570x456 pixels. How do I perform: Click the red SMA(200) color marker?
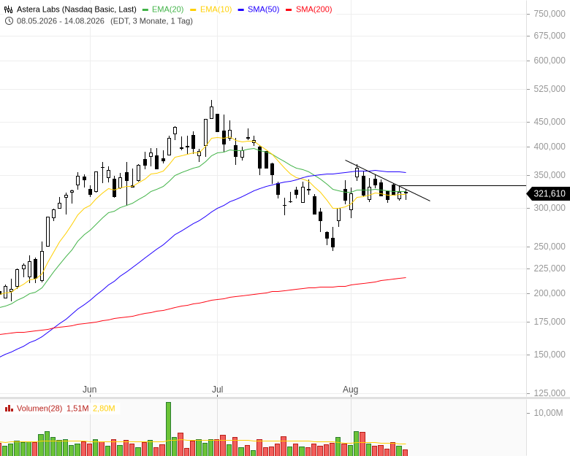[x=289, y=9]
